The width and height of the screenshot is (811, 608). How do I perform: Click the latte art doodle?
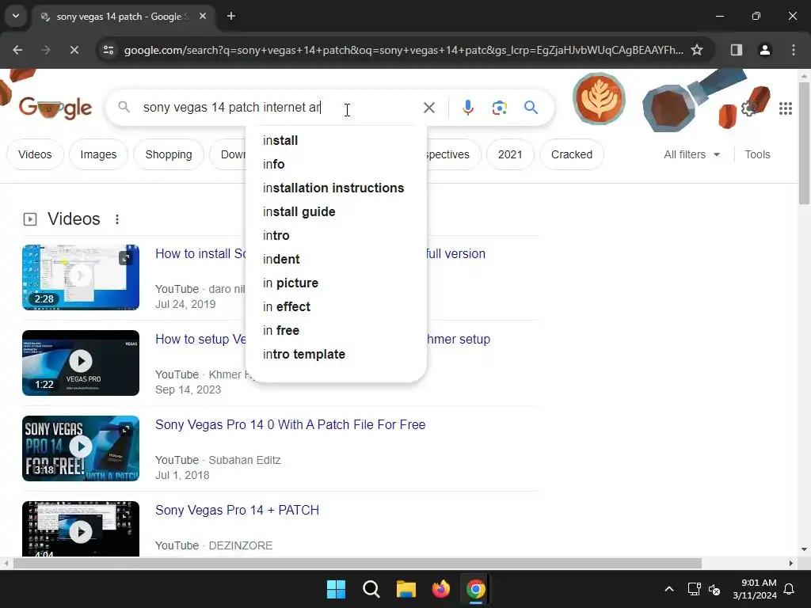pos(599,98)
